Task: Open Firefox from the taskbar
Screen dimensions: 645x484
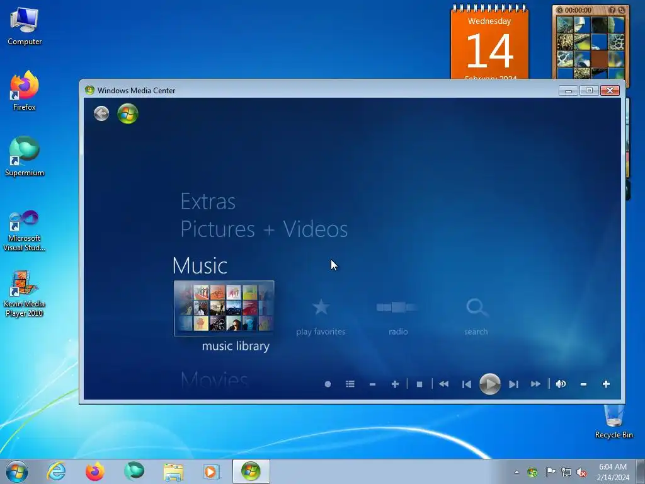Action: pyautogui.click(x=95, y=471)
